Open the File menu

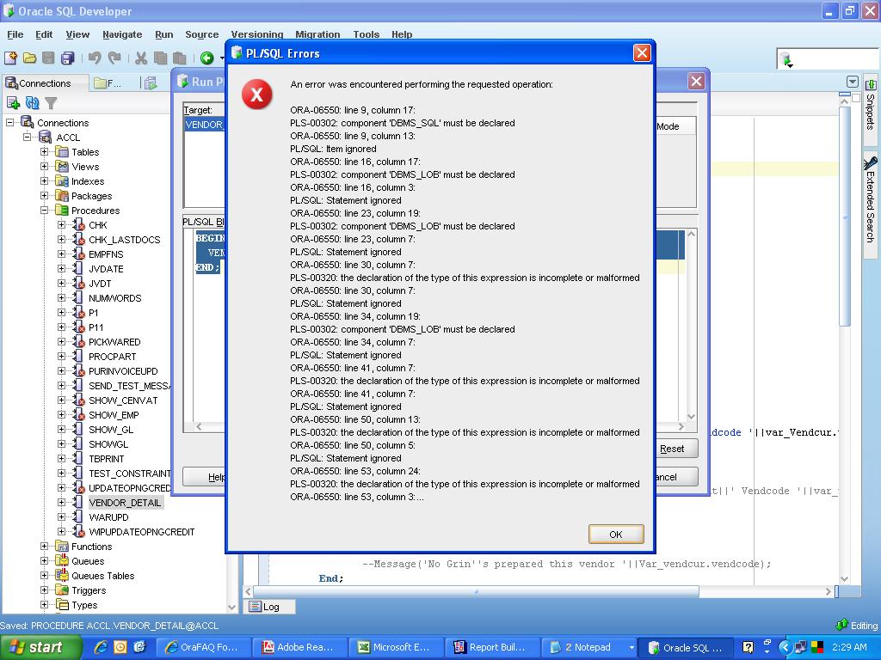click(15, 34)
